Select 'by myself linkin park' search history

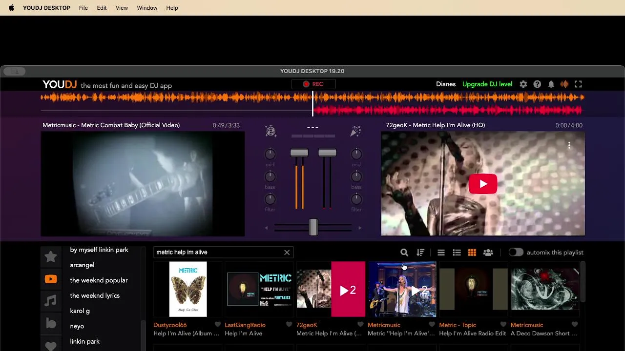pyautogui.click(x=99, y=250)
